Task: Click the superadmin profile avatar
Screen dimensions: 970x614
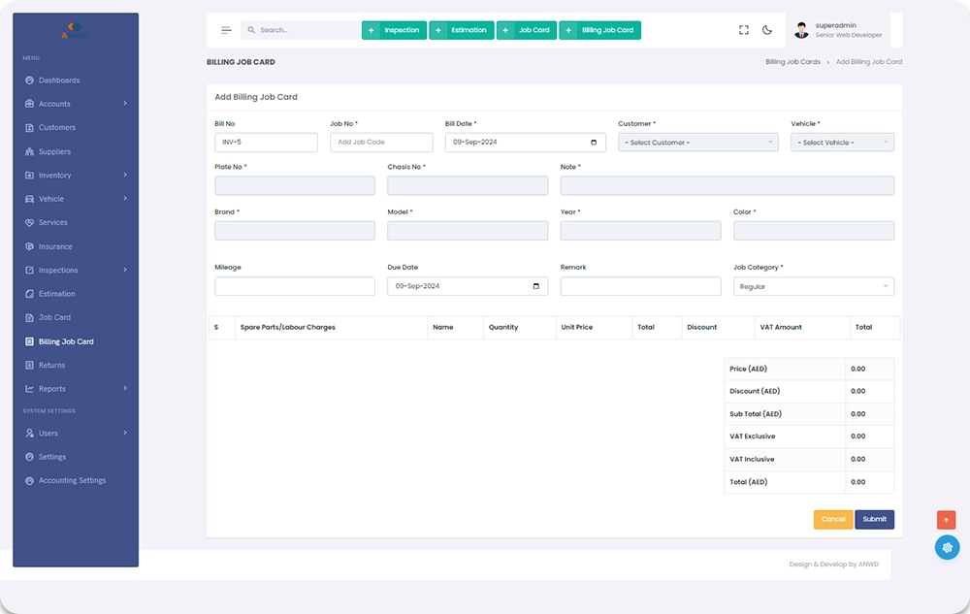Action: tap(801, 30)
